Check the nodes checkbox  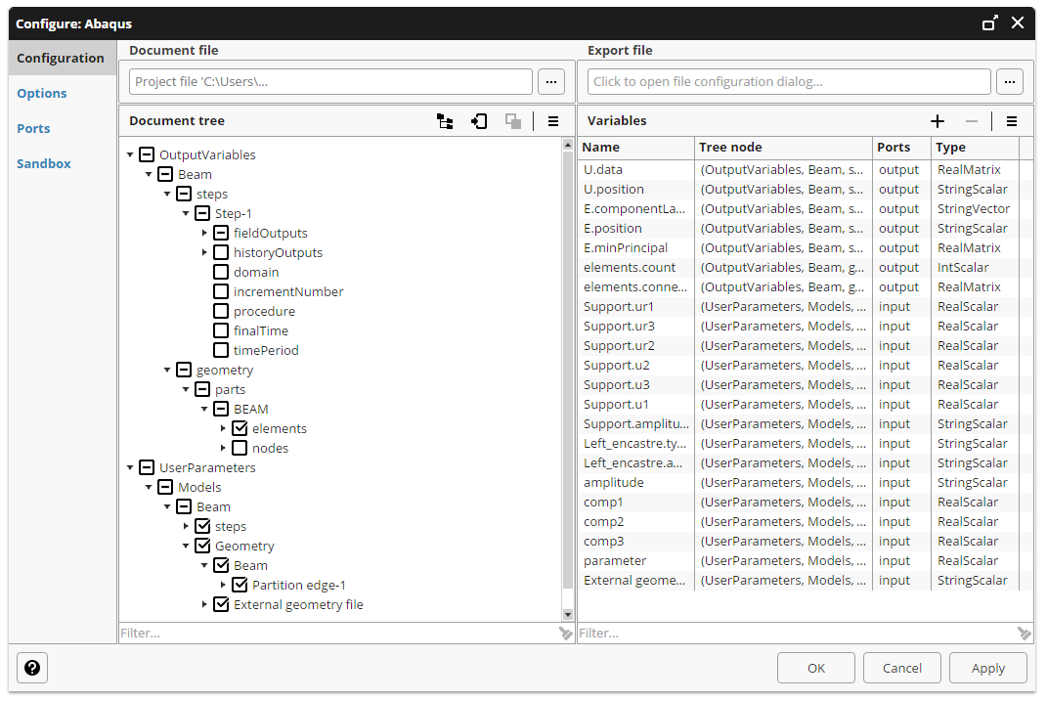pyautogui.click(x=240, y=448)
